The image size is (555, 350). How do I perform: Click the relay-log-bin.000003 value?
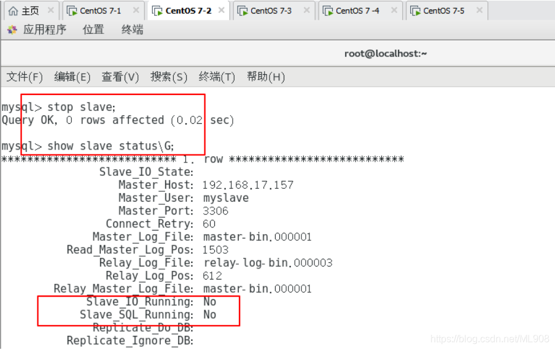click(x=268, y=263)
